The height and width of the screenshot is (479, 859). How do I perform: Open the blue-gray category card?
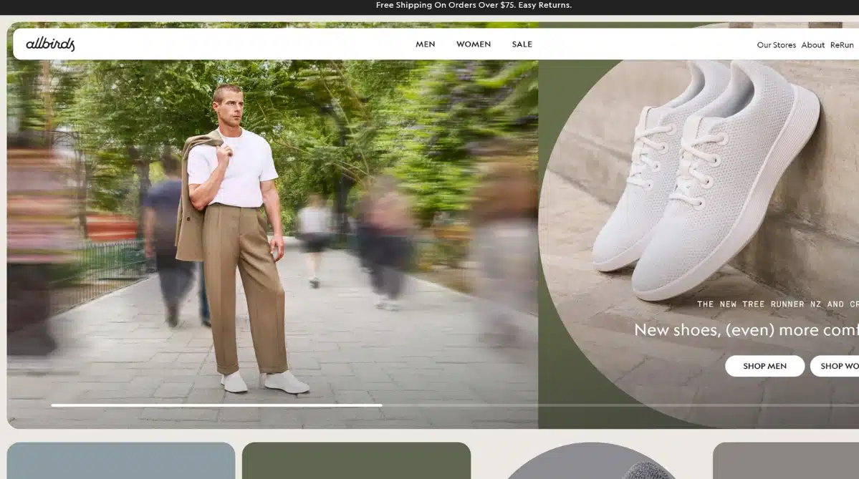pyautogui.click(x=121, y=460)
